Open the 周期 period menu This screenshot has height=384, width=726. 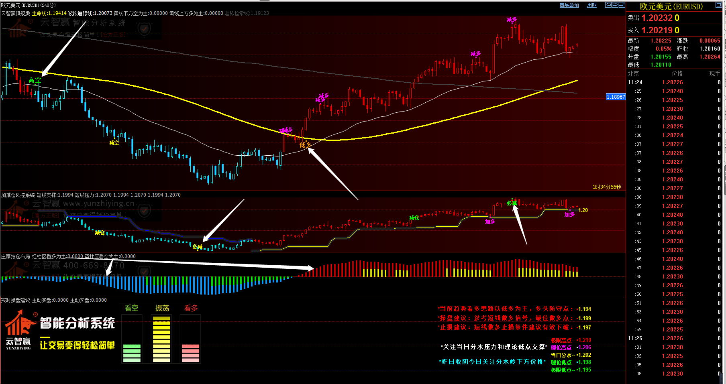coord(591,5)
